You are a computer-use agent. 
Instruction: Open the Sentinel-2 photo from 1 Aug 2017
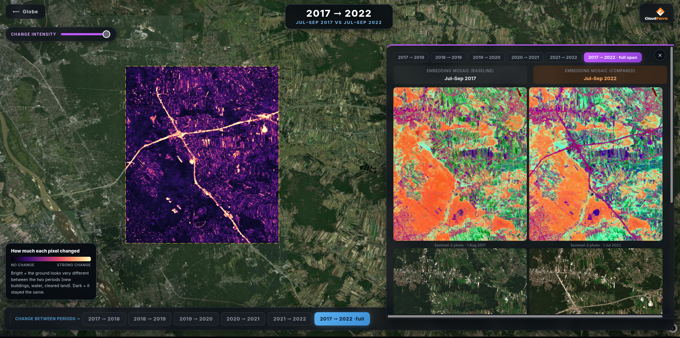[460, 281]
